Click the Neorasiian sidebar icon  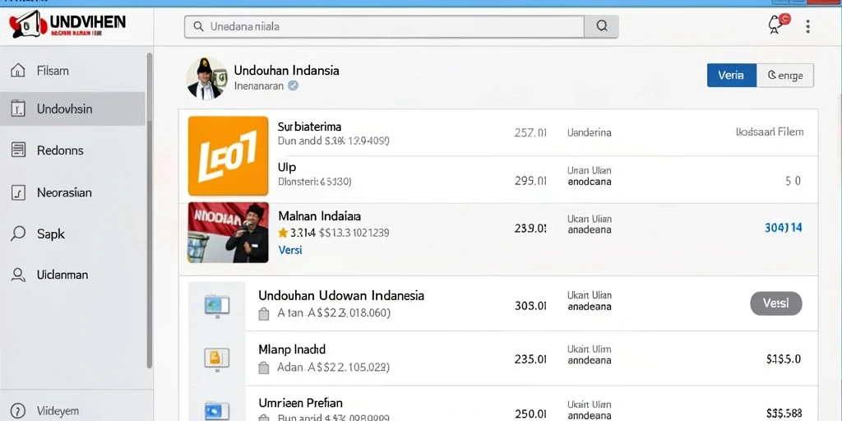18,192
